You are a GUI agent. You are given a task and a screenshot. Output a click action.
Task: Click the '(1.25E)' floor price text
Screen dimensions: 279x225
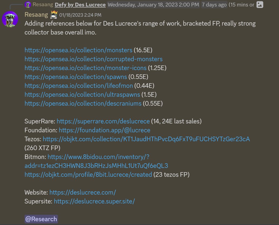point(157,68)
